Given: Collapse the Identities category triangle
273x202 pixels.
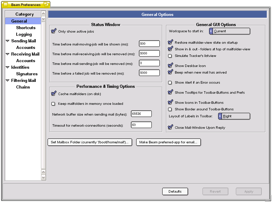Looking at the screenshot, I should (8, 67).
